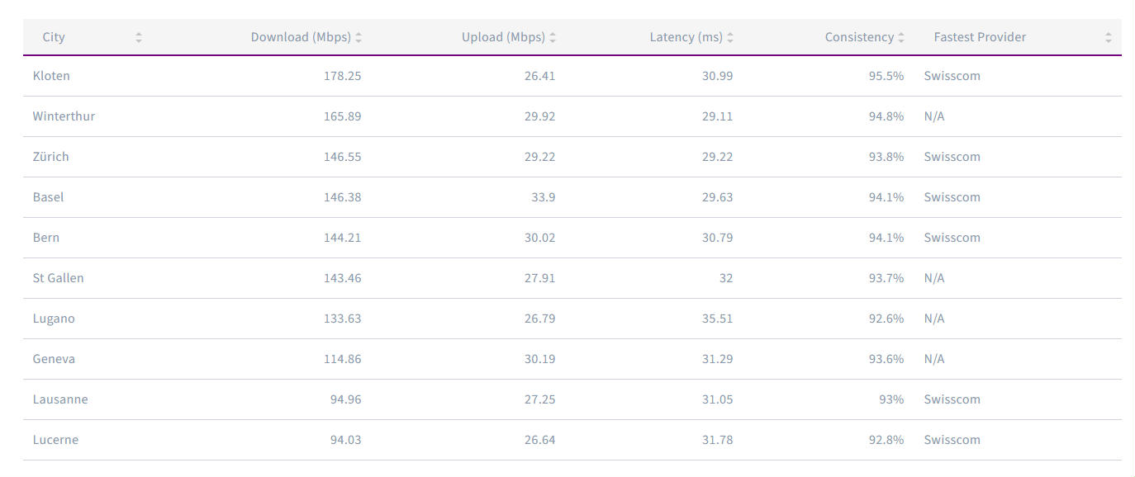Click Geneva download speed 114.86
Image resolution: width=1135 pixels, height=477 pixels.
tap(342, 359)
